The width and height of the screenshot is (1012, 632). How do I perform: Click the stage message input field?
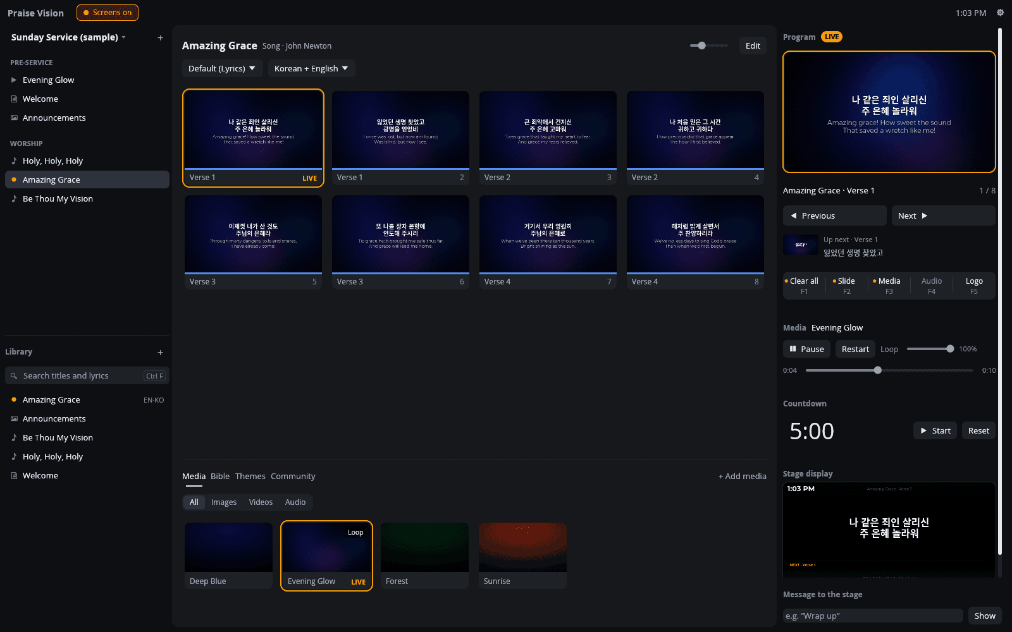point(873,616)
